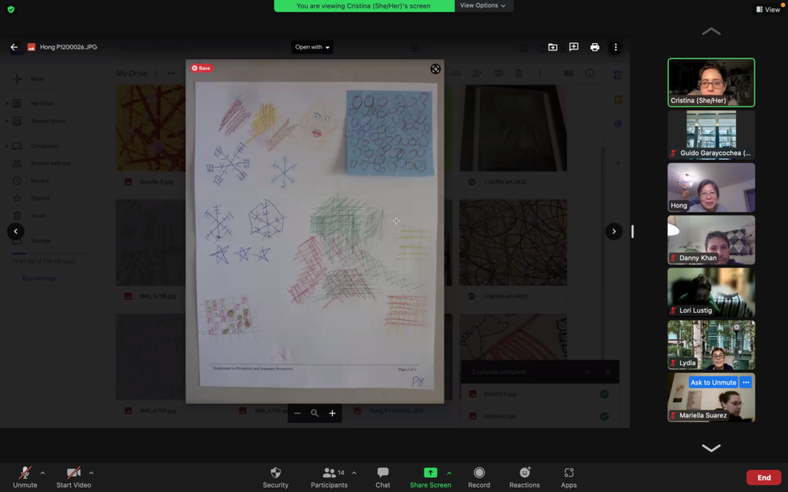Open the Apps panel
This screenshot has height=492, width=788.
(x=569, y=473)
